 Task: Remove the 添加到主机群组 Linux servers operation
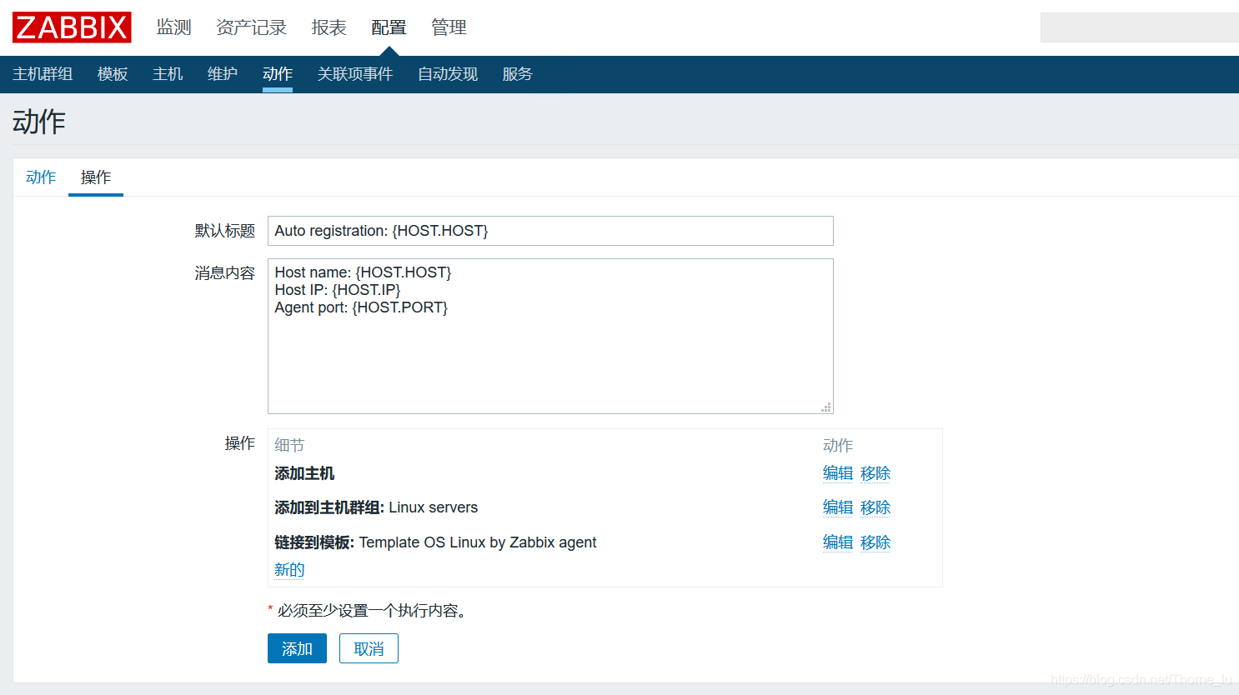(875, 507)
